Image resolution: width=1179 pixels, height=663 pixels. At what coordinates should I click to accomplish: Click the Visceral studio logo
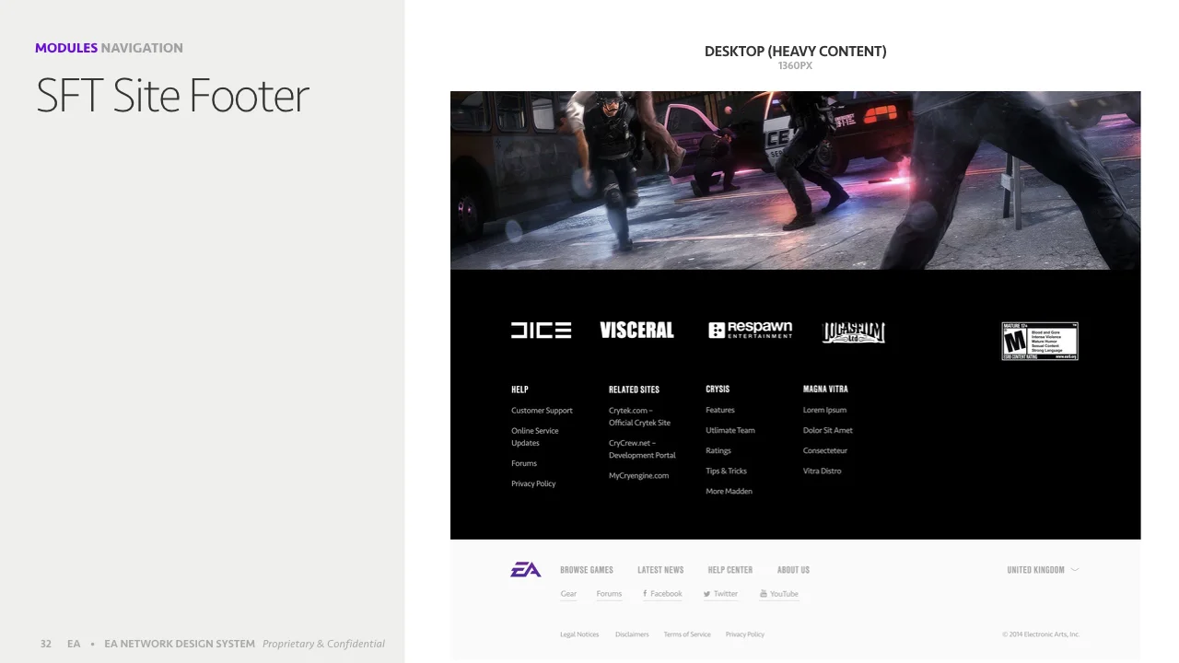click(636, 331)
